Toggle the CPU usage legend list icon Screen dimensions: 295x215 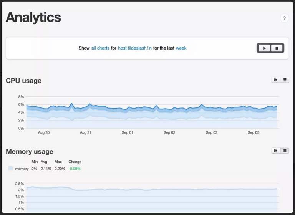285,80
